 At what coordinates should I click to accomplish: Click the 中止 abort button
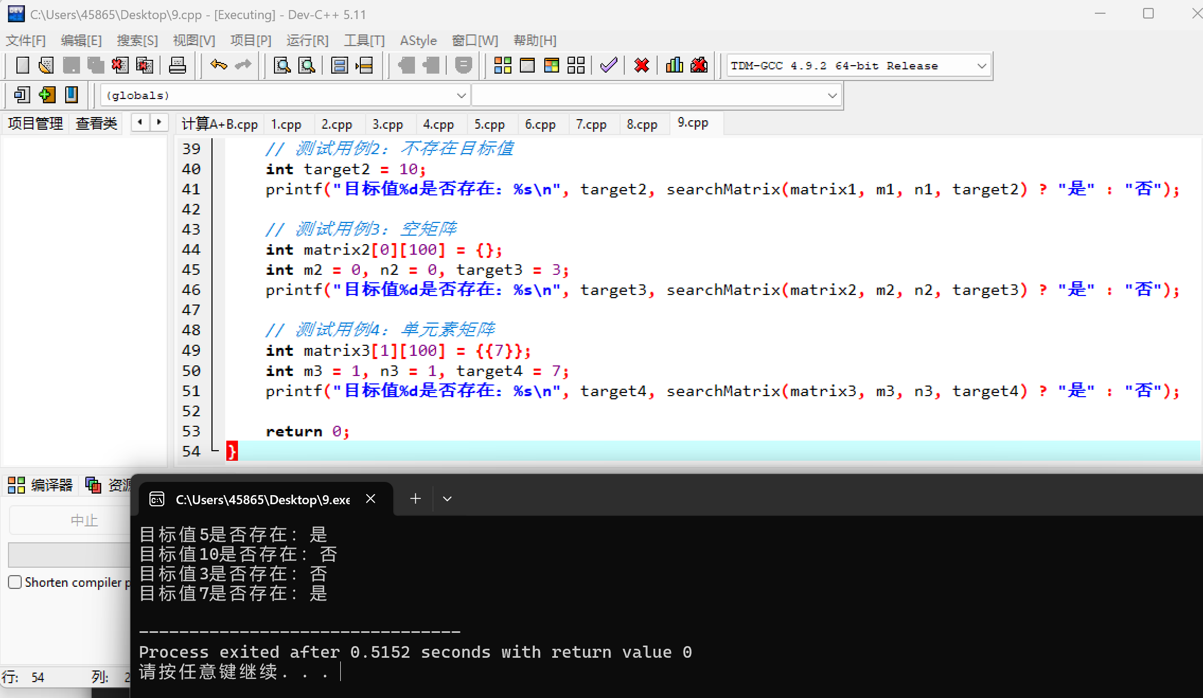pos(84,521)
